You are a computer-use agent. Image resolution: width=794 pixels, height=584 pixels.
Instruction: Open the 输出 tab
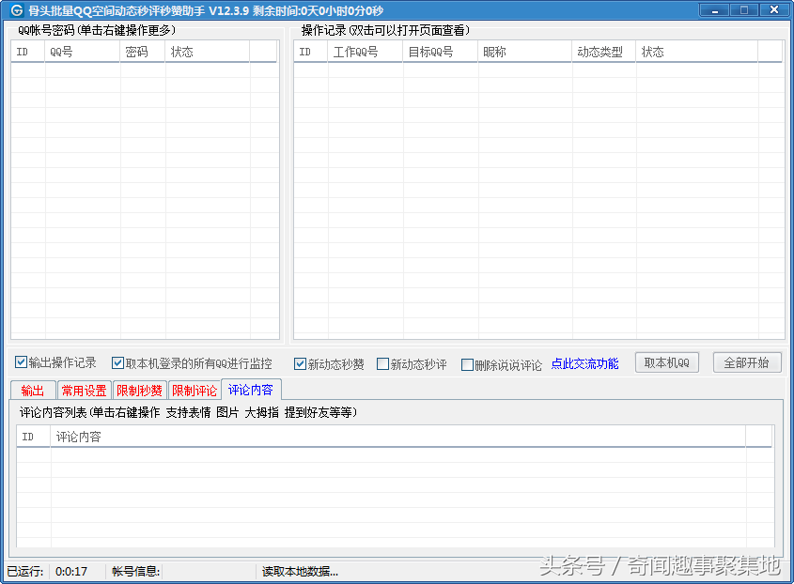coord(32,391)
